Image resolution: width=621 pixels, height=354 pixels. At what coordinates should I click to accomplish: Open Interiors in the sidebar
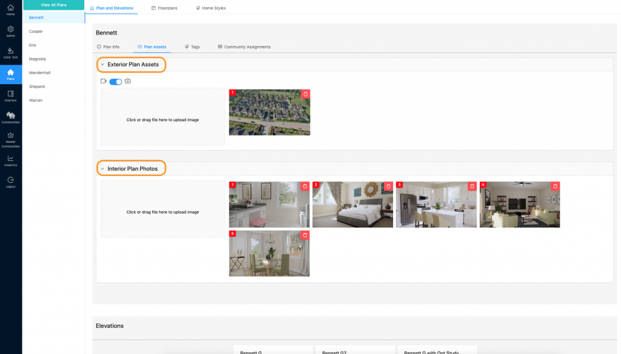[x=11, y=96]
